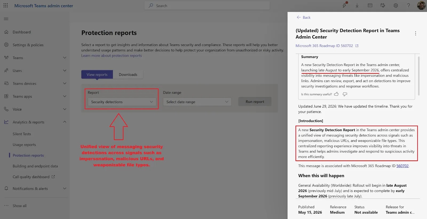Click the thumbs up summary feedback icon
This screenshot has width=427, height=219.
(x=336, y=94)
